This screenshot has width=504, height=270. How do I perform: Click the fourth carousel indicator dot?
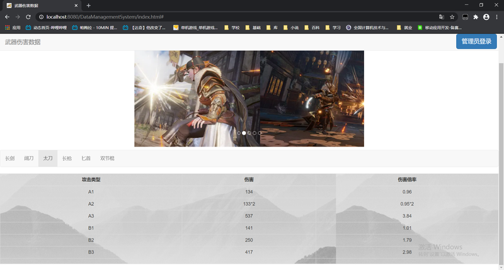click(255, 133)
